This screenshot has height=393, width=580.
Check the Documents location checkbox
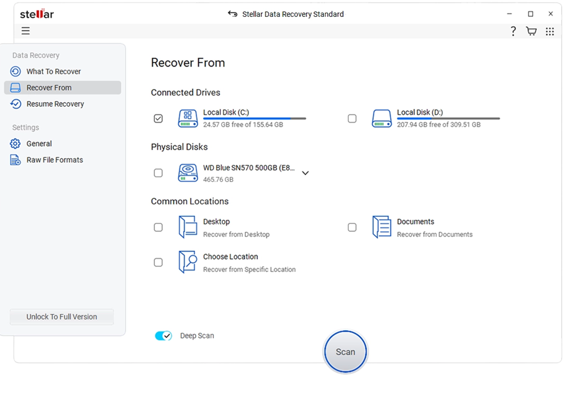pyautogui.click(x=352, y=227)
